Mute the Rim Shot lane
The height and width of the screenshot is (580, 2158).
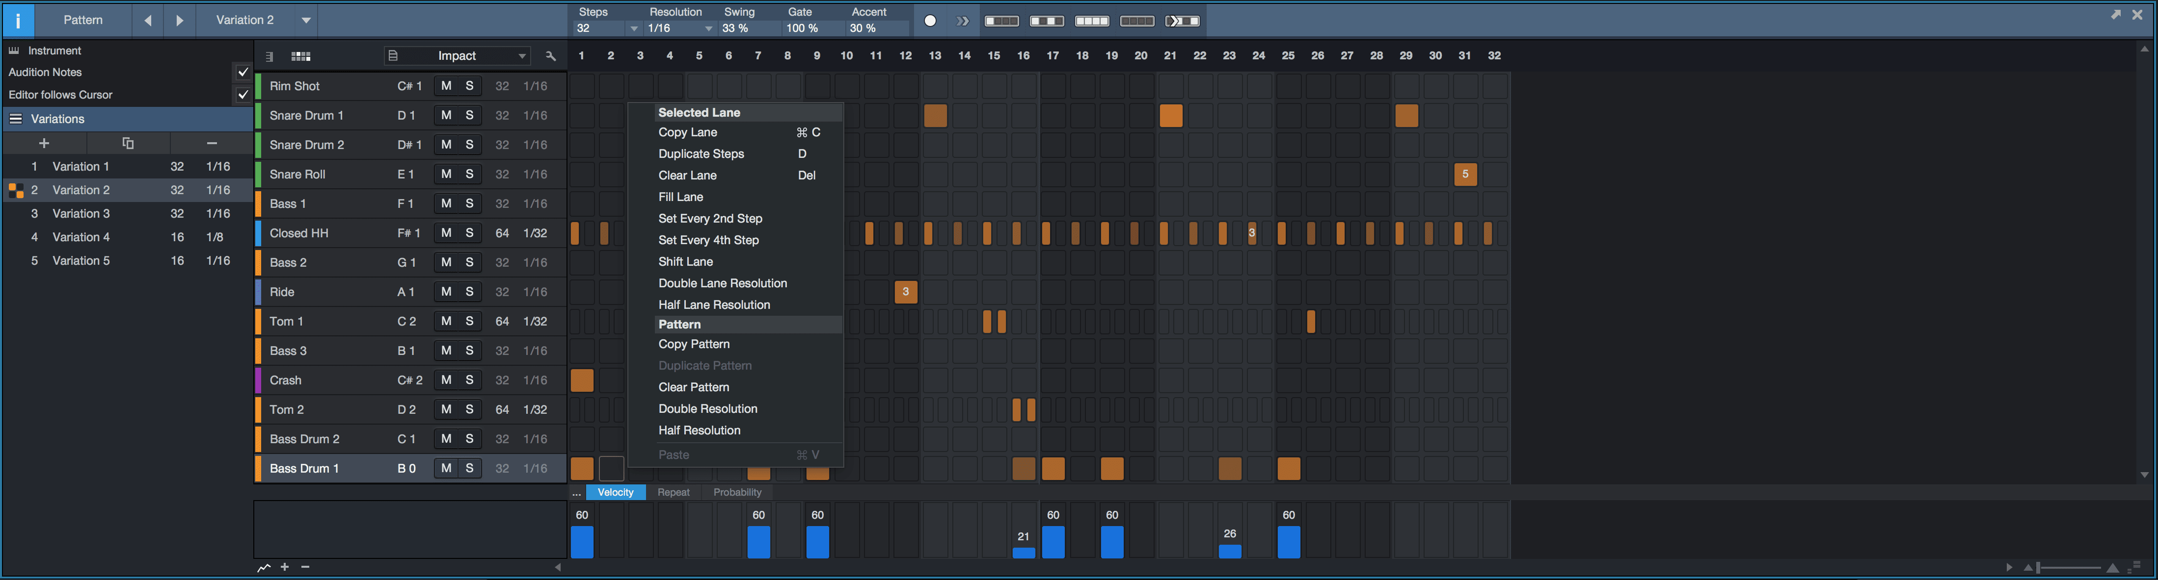447,86
